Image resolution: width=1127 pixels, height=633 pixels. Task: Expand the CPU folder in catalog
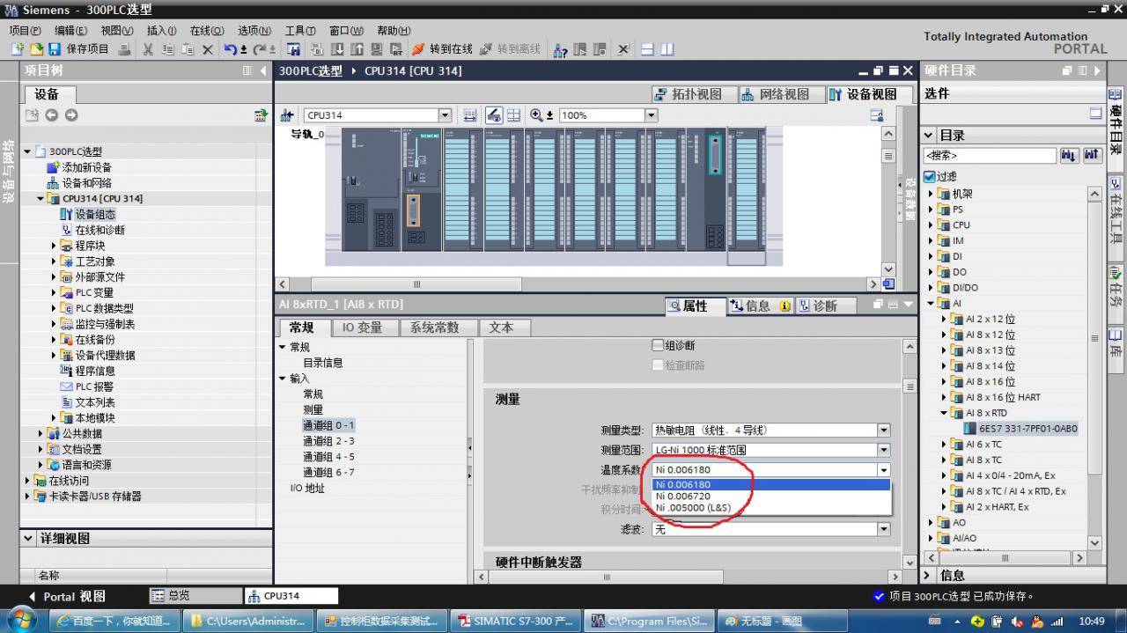932,225
